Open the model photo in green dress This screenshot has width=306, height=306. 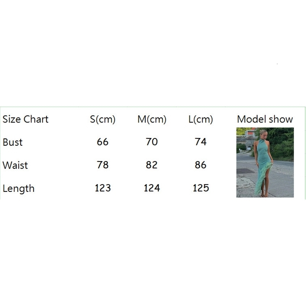click(x=265, y=162)
